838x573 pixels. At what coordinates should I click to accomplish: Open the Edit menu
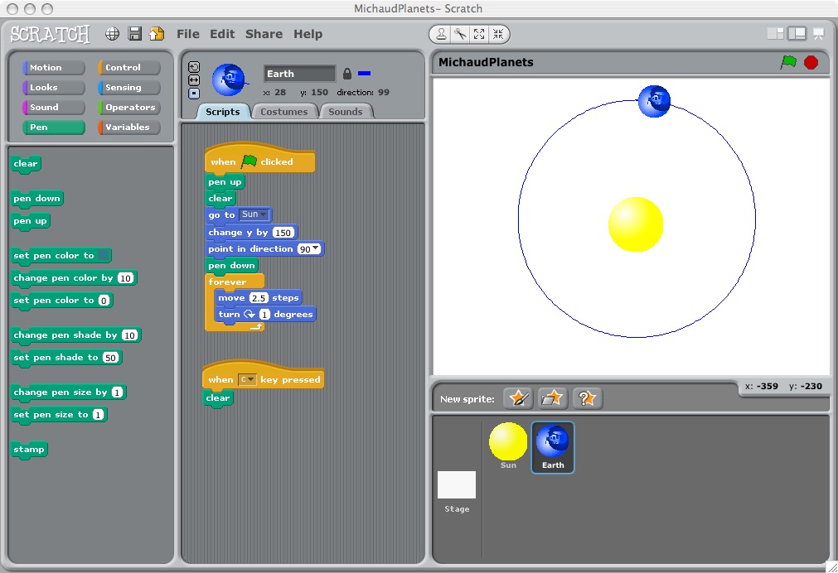pyautogui.click(x=222, y=34)
